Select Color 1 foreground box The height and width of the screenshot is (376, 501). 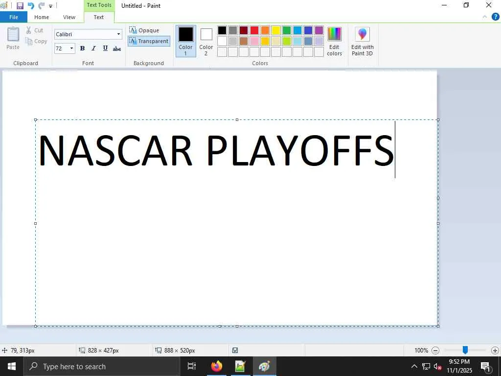[185, 41]
